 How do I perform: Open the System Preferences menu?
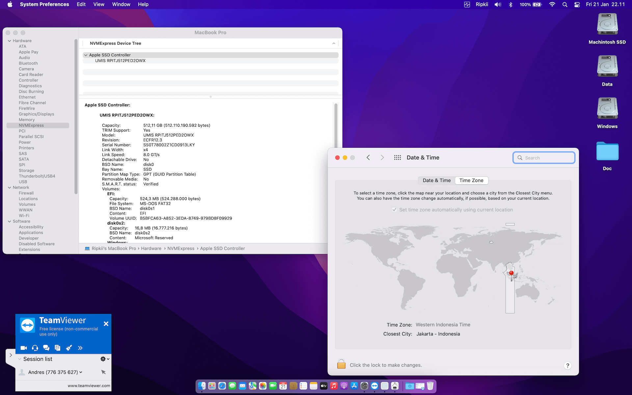[x=44, y=4]
